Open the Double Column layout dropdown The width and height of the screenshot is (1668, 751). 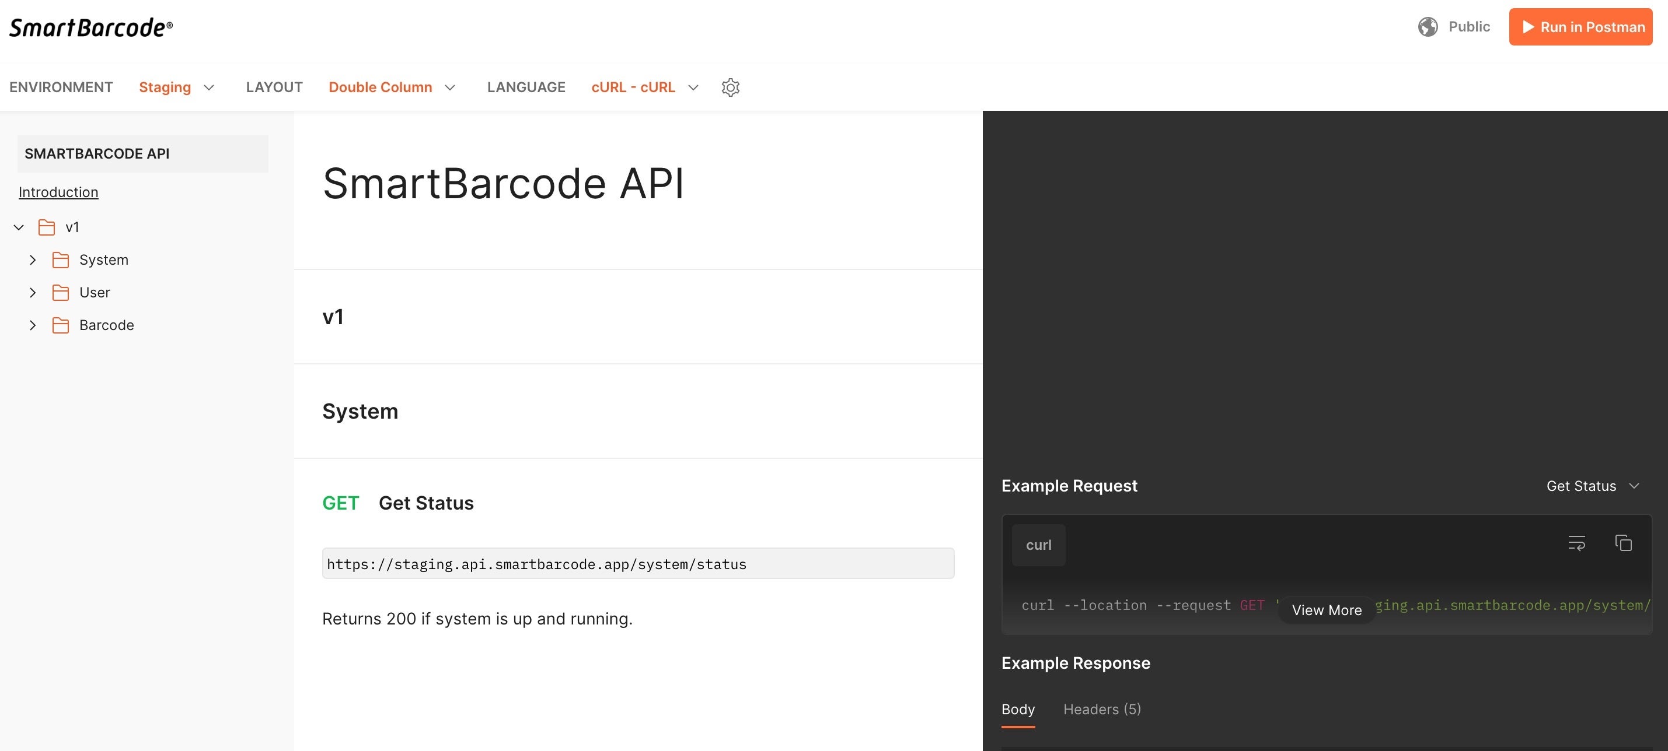point(392,87)
